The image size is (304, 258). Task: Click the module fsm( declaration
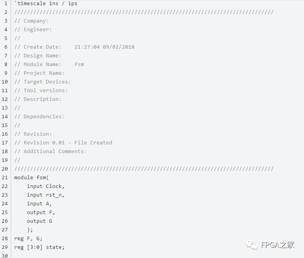(31, 177)
